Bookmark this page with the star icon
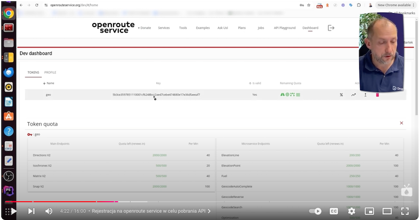This screenshot has height=220, width=419. tap(309, 5)
